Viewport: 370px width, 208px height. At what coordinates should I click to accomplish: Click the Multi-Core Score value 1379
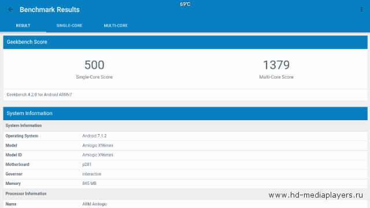pos(276,65)
